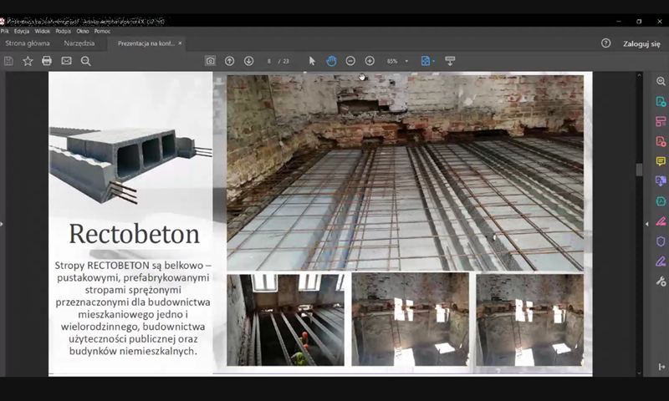Open the purple combine files tool icon
669x401 pixels.
pyautogui.click(x=661, y=181)
